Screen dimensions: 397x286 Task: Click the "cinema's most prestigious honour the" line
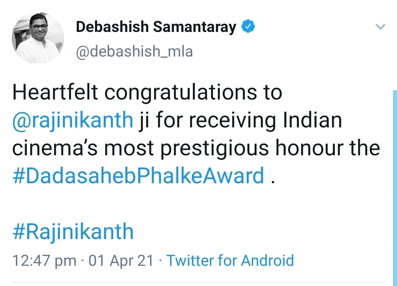pyautogui.click(x=196, y=148)
